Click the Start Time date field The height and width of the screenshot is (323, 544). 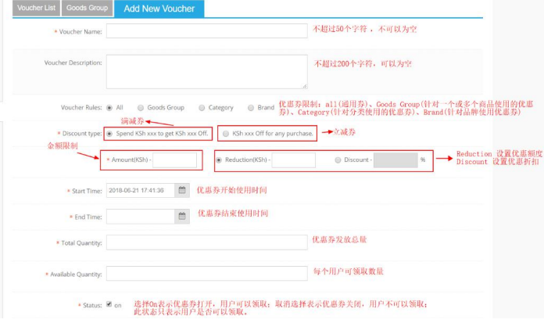(x=141, y=190)
